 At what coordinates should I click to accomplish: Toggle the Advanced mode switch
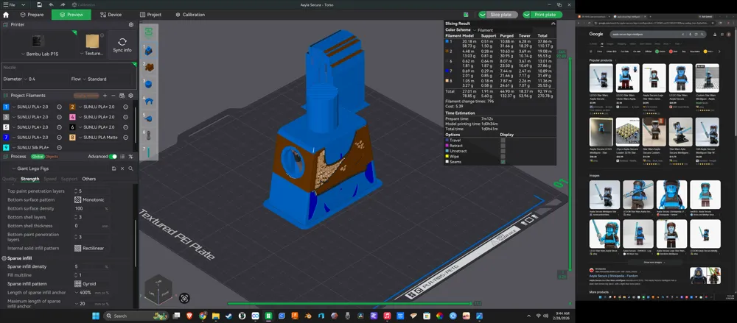113,156
